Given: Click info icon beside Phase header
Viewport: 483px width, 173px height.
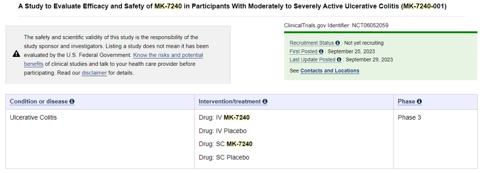Looking at the screenshot, I should click(419, 102).
